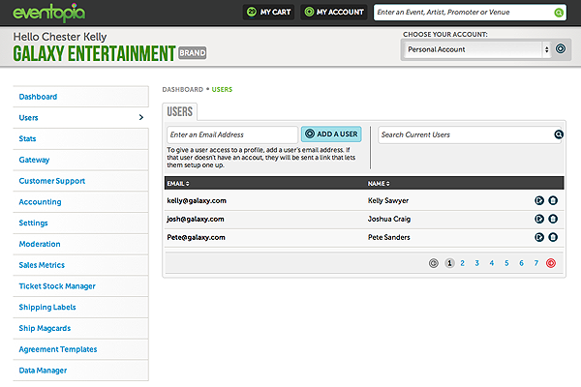581x387 pixels.
Task: Click the gray previous page icon
Action: click(434, 263)
